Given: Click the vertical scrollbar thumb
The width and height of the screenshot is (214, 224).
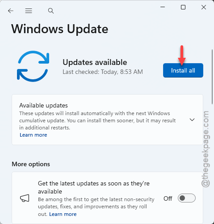Looking at the screenshot, I should (x=212, y=77).
